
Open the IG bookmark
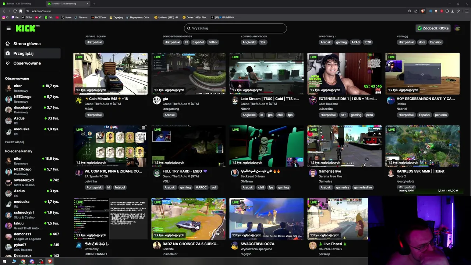click(6, 17)
